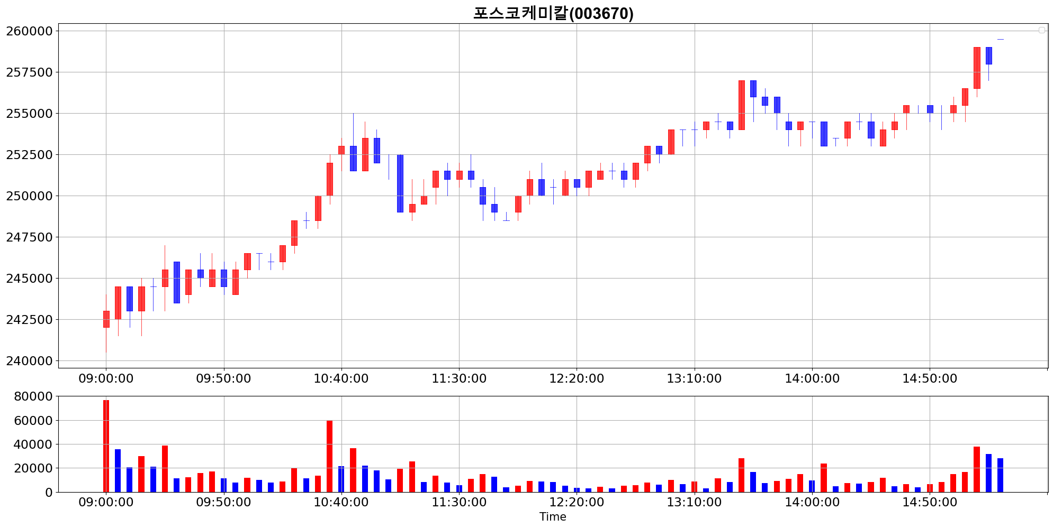
Task: Click the 60000 volume axis label
Action: (x=33, y=421)
